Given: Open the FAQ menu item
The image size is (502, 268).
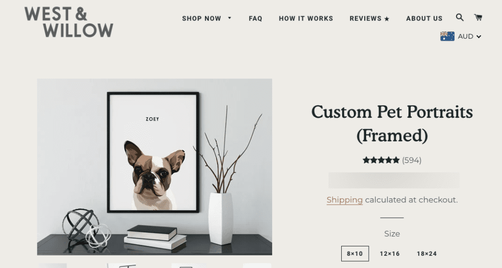Looking at the screenshot, I should click(x=255, y=19).
